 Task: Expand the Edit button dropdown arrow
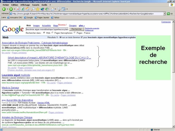pyautogui.click(x=67, y=9)
